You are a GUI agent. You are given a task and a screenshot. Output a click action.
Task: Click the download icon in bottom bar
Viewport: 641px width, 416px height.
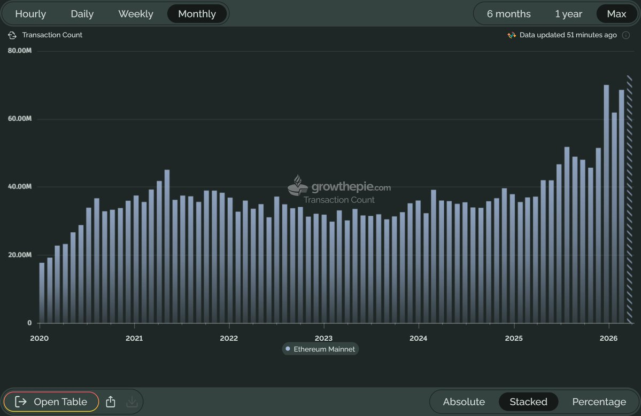point(132,402)
